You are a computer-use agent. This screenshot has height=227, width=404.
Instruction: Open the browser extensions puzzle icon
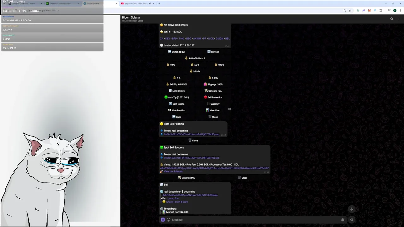[x=381, y=10]
